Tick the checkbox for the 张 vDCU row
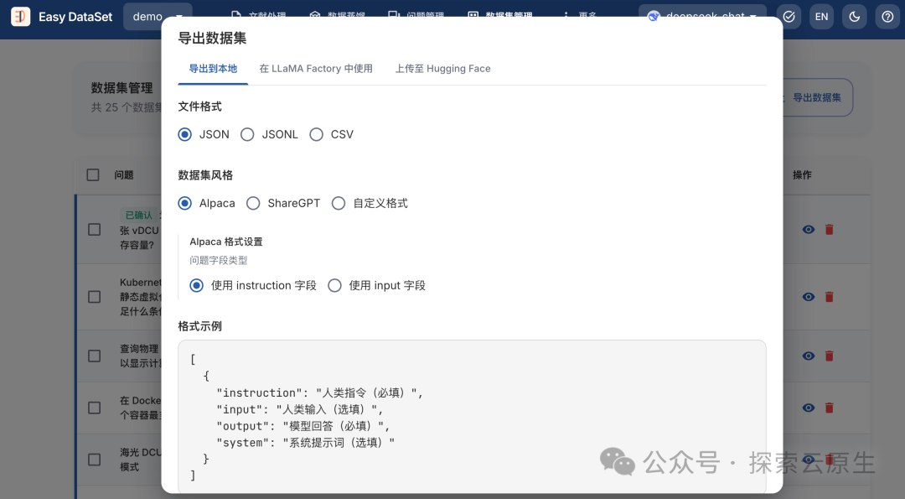Screen dimensions: 905x499 tap(94, 229)
